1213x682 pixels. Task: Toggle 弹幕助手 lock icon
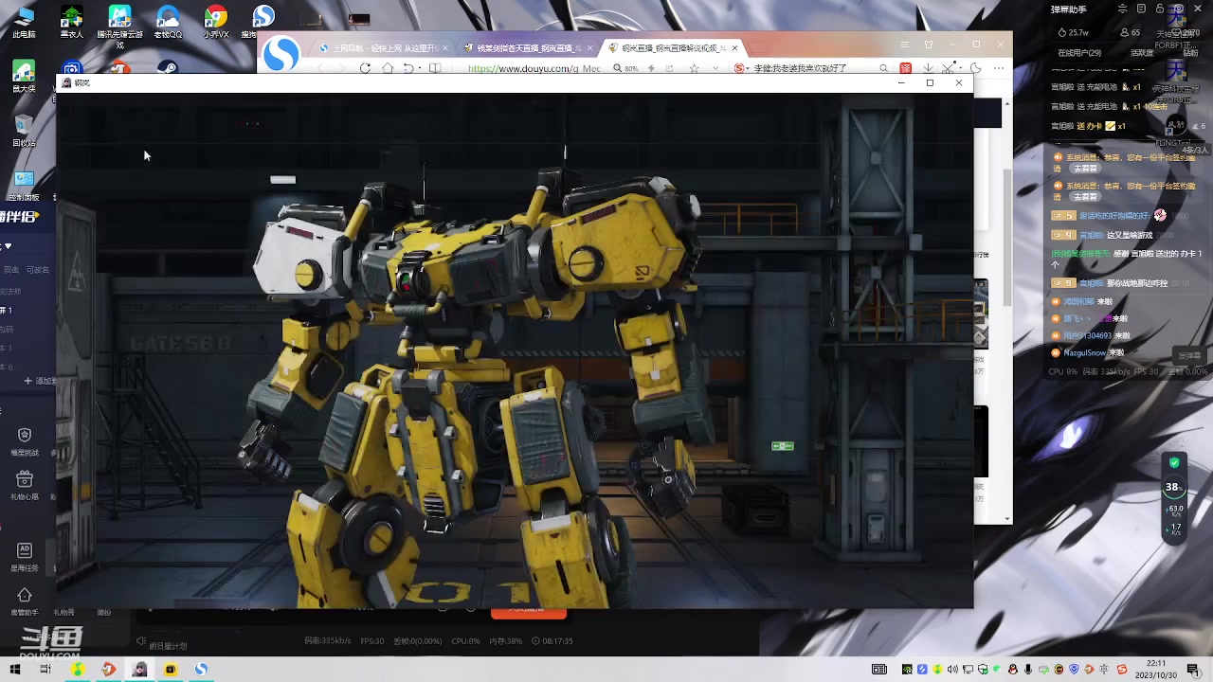(1161, 9)
